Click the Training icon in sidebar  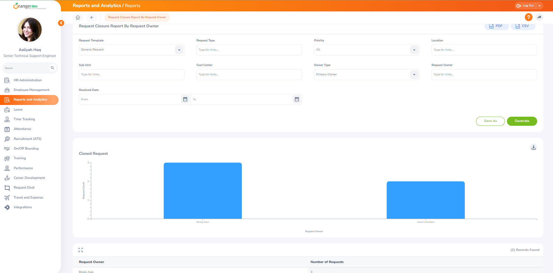(x=7, y=158)
